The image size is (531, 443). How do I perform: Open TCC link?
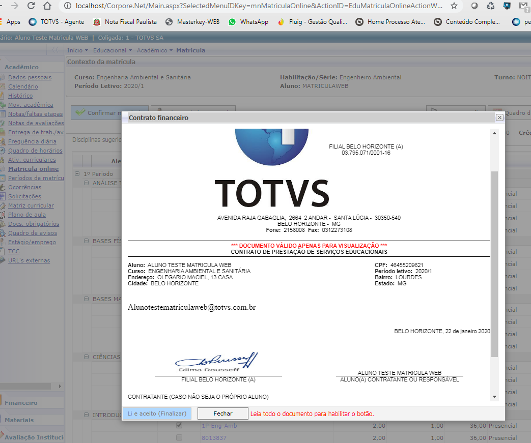coord(14,251)
